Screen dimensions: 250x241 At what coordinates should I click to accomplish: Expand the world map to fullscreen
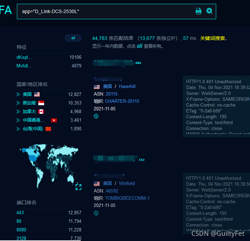pyautogui.click(x=78, y=187)
